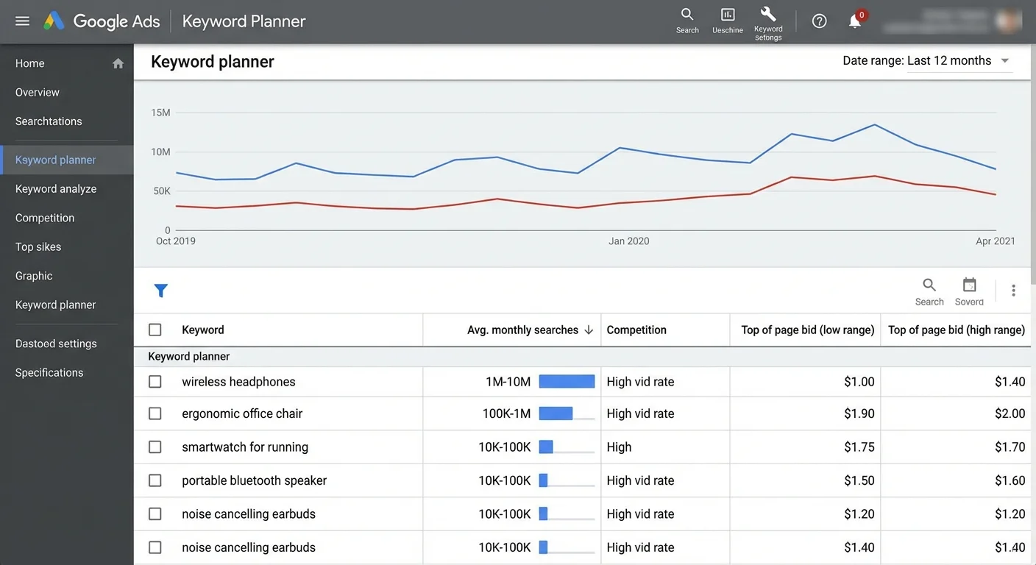
Task: Click smartwatch row's High competition cell
Action: [x=619, y=447]
